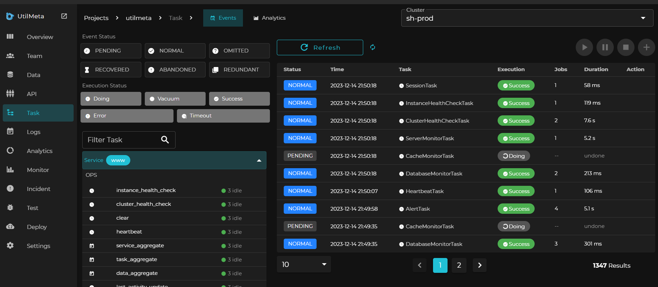Go to page 2 of results
658x287 pixels.
(459, 265)
